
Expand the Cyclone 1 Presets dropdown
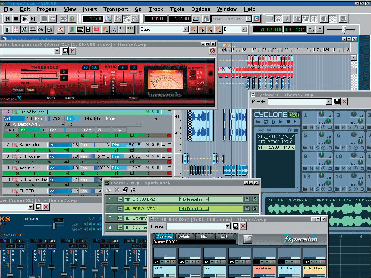[x=329, y=101]
